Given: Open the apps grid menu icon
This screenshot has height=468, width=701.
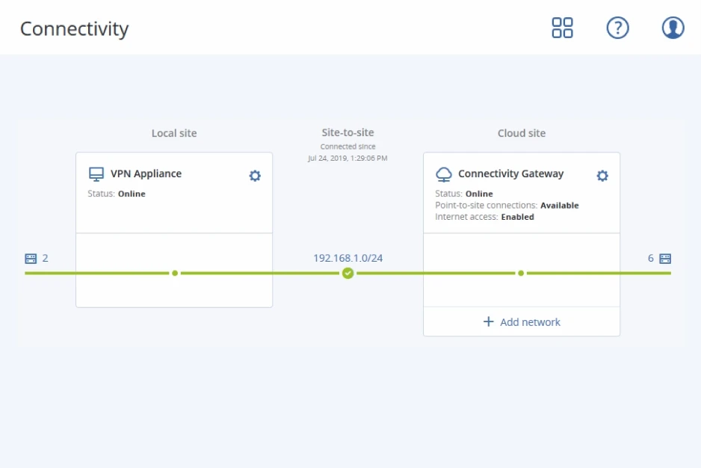Looking at the screenshot, I should click(x=562, y=28).
